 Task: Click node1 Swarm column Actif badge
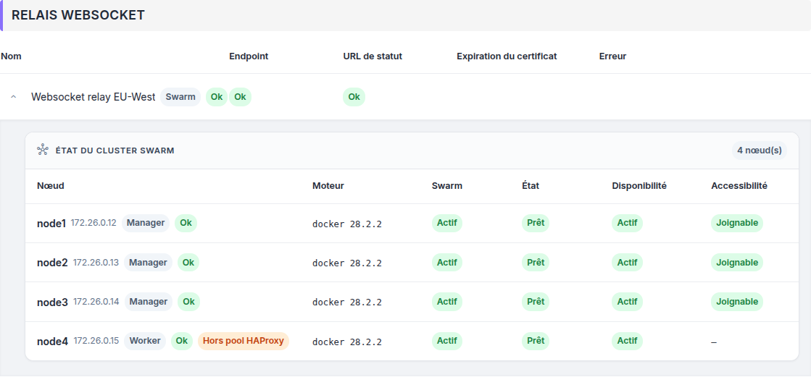pyautogui.click(x=447, y=223)
